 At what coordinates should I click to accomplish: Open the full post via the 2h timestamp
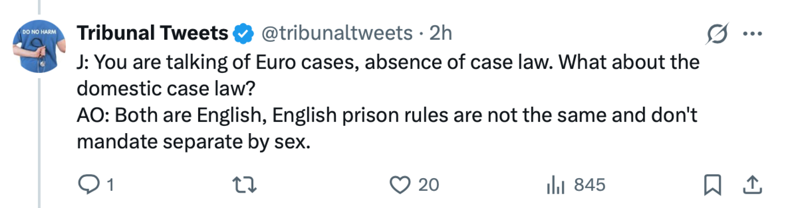tap(440, 33)
